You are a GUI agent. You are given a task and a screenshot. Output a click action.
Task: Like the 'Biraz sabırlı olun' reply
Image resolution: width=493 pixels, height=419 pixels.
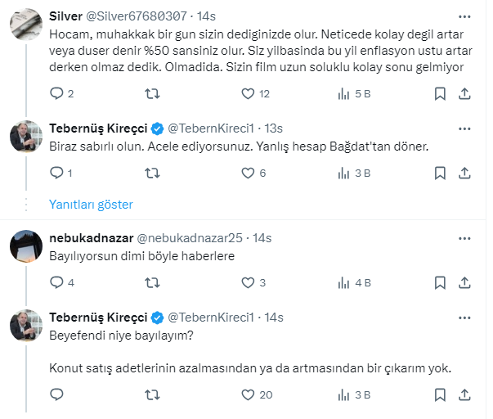pos(249,173)
